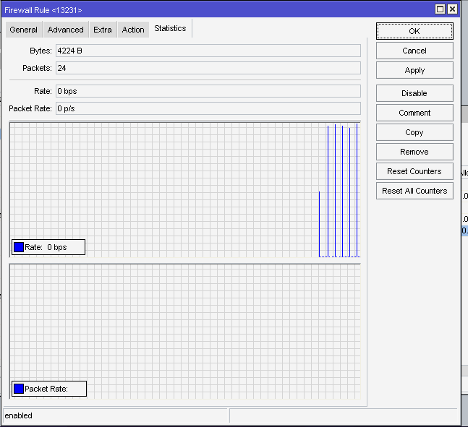The width and height of the screenshot is (468, 427).
Task: Click the 'Rate: 0 bps' graph legend
Action: (x=48, y=247)
